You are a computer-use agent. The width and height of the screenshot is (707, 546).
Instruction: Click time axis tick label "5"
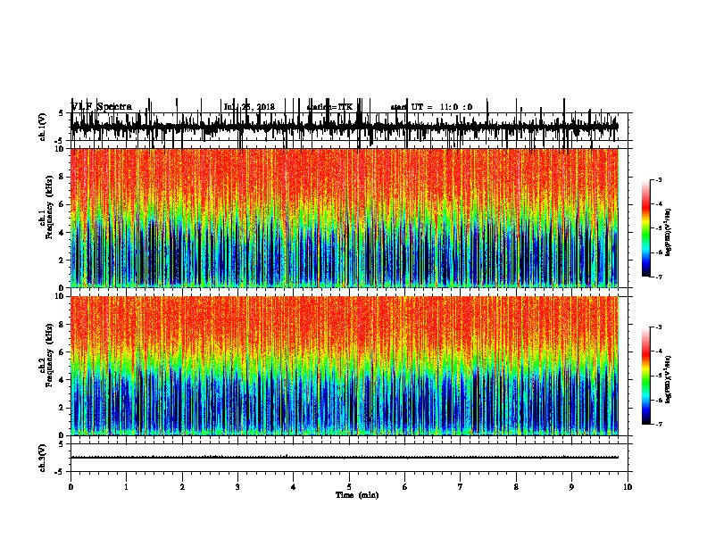click(349, 487)
